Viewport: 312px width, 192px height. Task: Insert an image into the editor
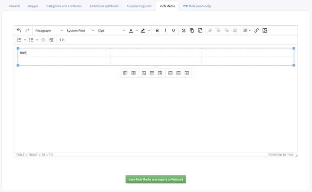[265, 30]
